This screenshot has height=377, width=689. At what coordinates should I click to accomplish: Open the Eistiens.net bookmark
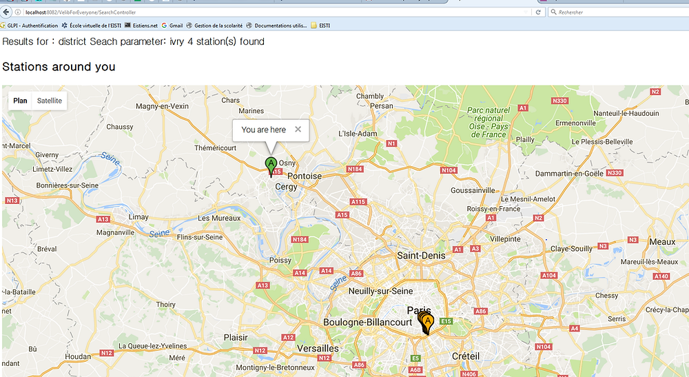[x=141, y=26]
